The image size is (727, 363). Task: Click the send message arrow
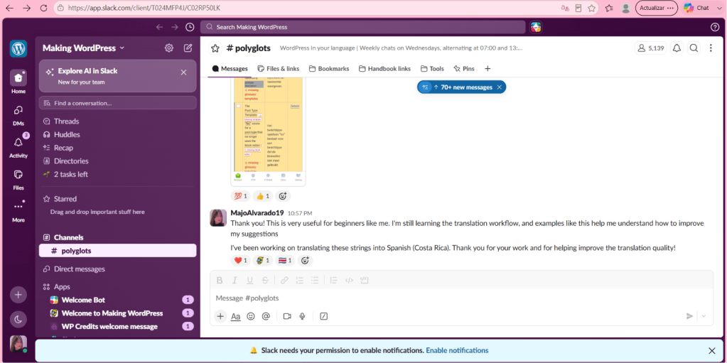click(x=689, y=316)
